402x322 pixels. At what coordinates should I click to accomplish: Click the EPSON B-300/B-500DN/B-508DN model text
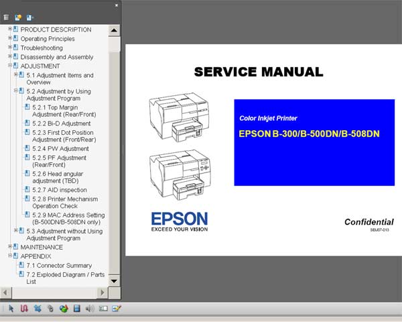click(x=309, y=133)
